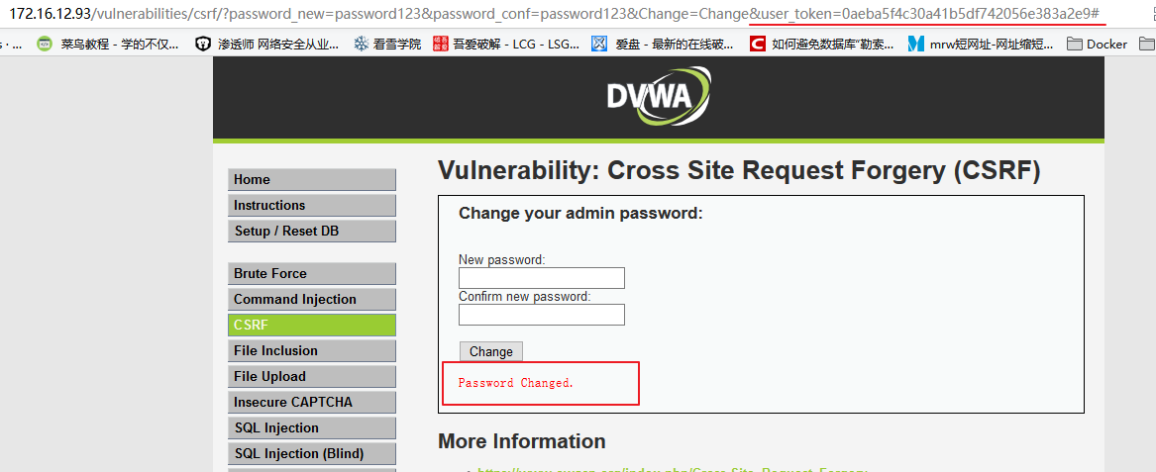The width and height of the screenshot is (1156, 472).
Task: Open the 看雪学院 snowflake bookmark icon
Action: coord(362,44)
